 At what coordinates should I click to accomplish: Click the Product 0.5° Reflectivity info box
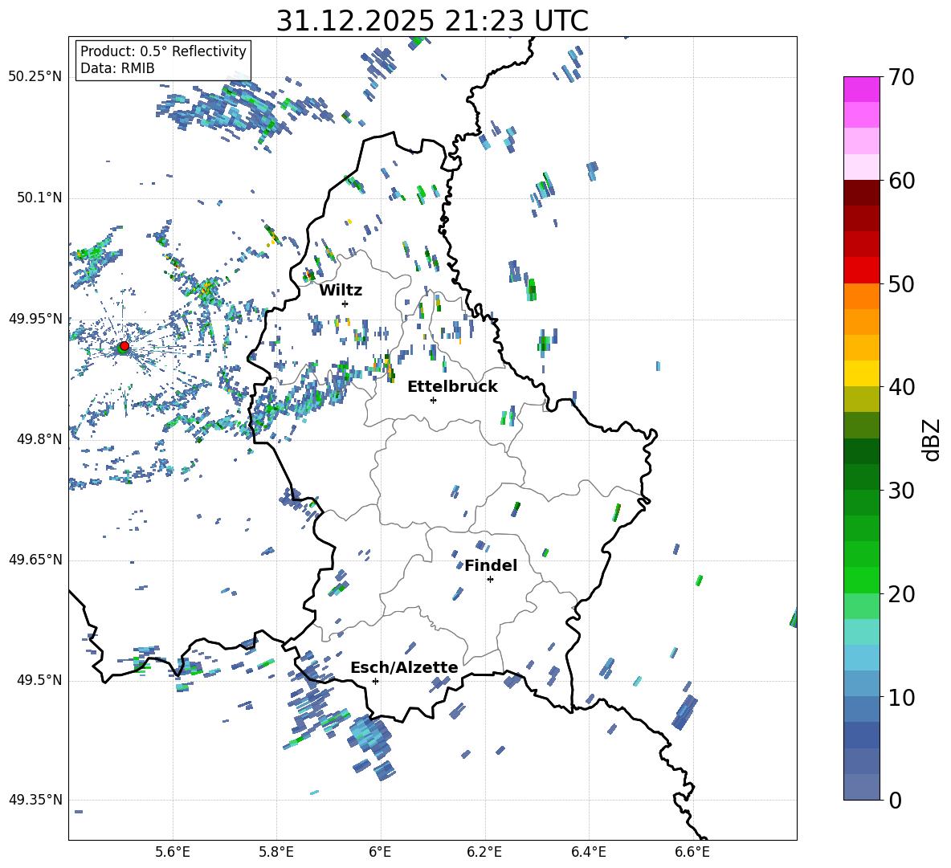coord(163,60)
